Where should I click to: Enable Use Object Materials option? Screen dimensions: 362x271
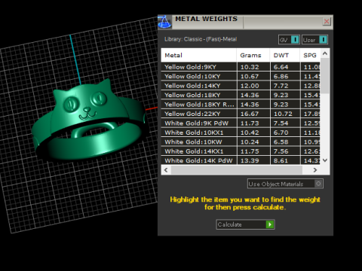pyautogui.click(x=285, y=184)
